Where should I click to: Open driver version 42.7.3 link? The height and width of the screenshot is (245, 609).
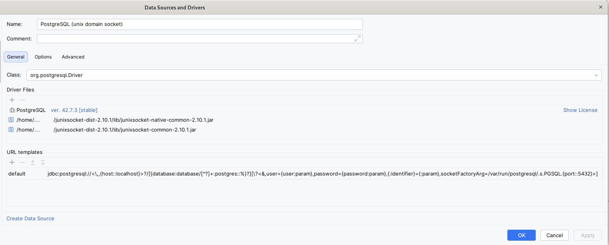[x=74, y=110]
